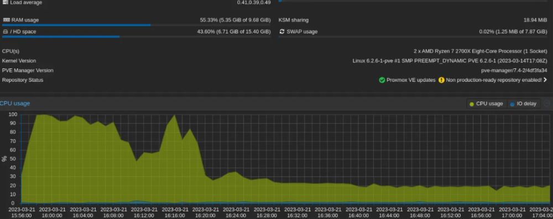
Task: Expand repository status details chevron
Action: [x=545, y=80]
